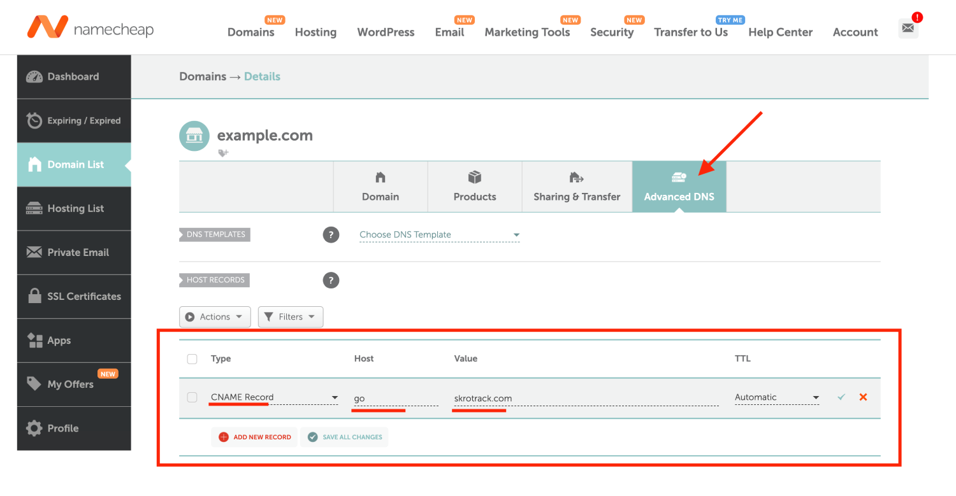Open Transfer to Us in the top navigation

point(691,32)
